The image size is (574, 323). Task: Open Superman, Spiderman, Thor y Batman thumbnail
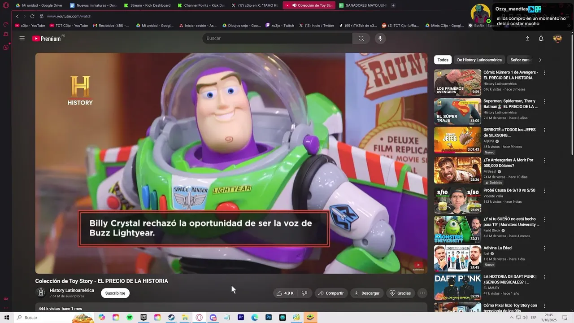(x=457, y=111)
